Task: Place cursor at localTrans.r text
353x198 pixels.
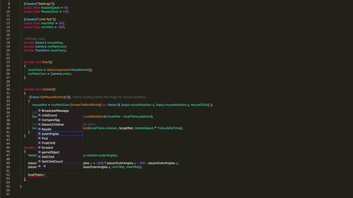Action: click(x=36, y=175)
